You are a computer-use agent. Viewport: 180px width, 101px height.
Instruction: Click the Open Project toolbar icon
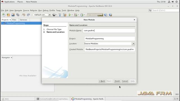(13, 15)
